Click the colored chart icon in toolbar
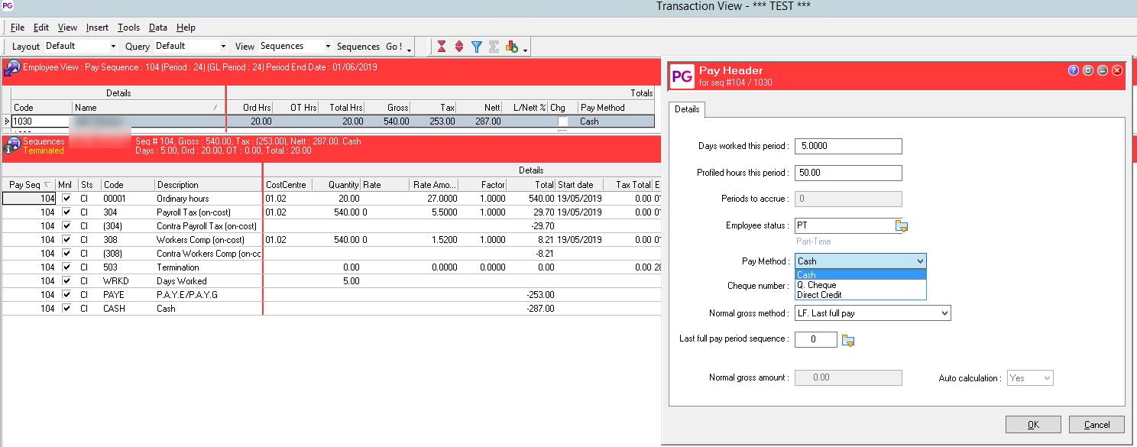1137x447 pixels. (x=512, y=47)
